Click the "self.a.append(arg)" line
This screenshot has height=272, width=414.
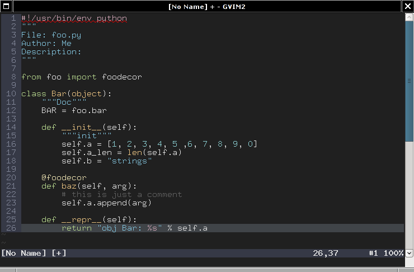pos(106,203)
